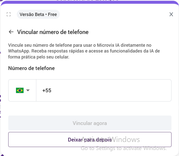Open the country code dropdown arrow
The image size is (179, 156).
click(x=28, y=90)
